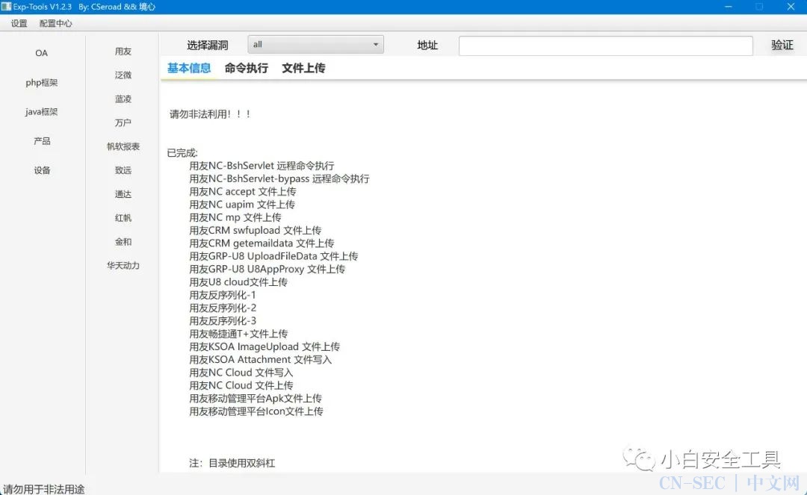Open the 设置 menu
Screen dimensions: 807x495
click(19, 23)
